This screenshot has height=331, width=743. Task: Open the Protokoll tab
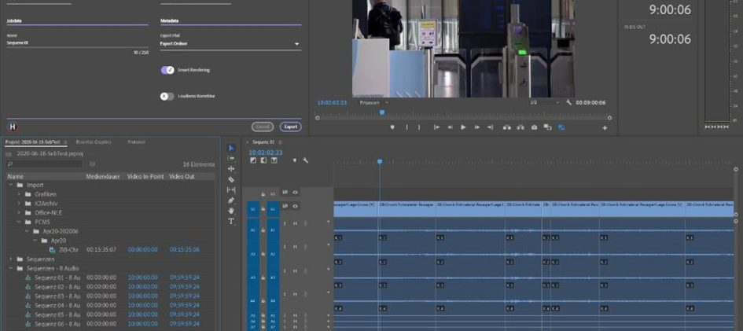coord(137,142)
